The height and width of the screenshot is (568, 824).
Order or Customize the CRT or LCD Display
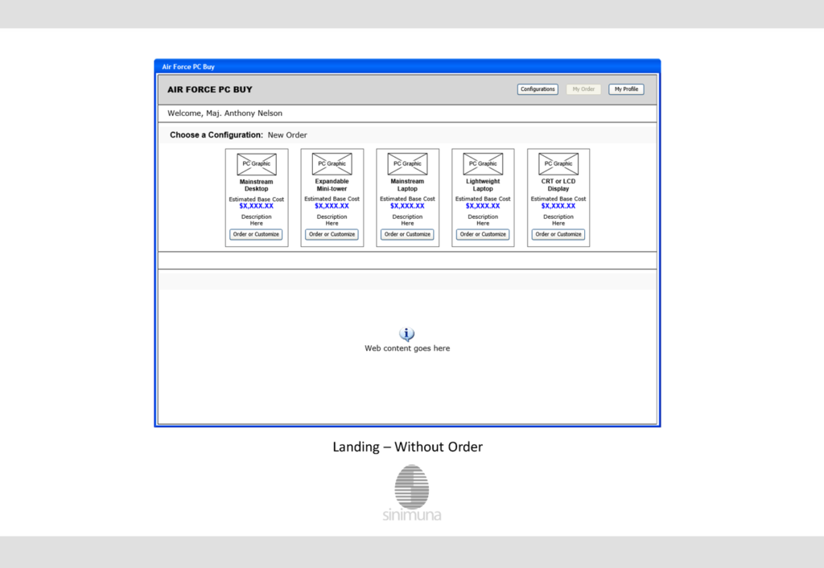coord(558,234)
